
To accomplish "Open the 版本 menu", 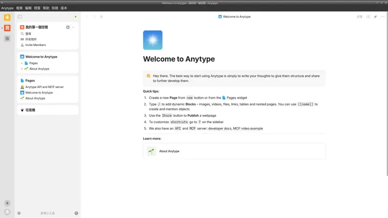I will pyautogui.click(x=64, y=8).
